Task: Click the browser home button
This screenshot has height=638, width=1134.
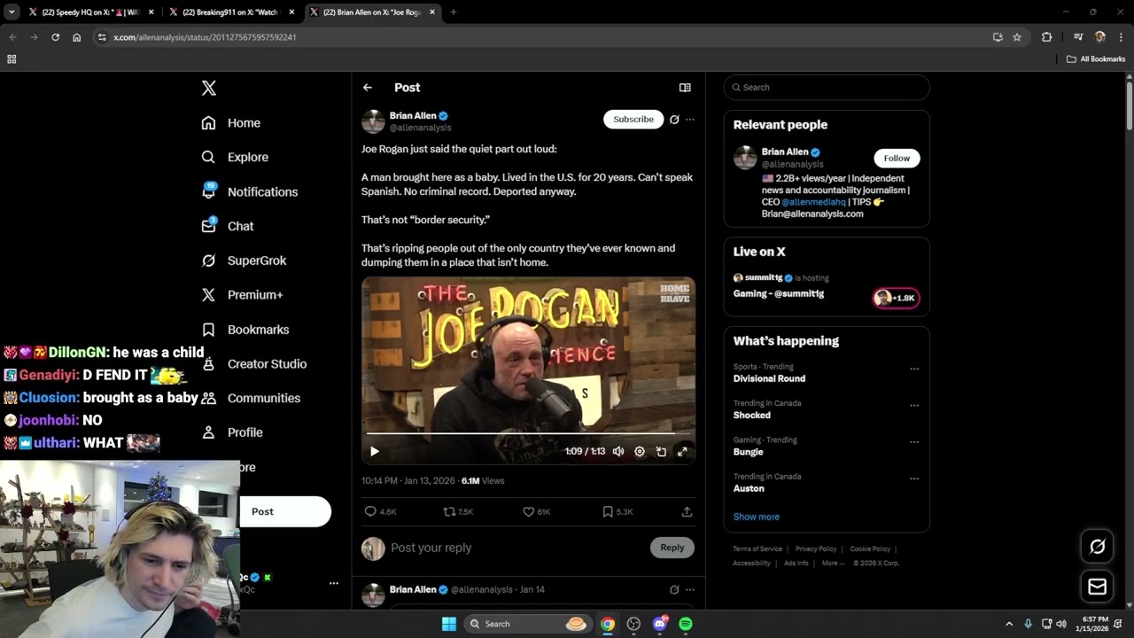Action: click(77, 37)
